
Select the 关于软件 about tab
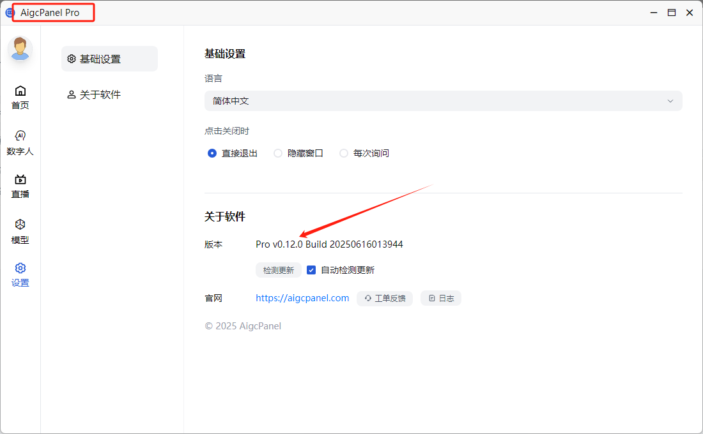(109, 94)
